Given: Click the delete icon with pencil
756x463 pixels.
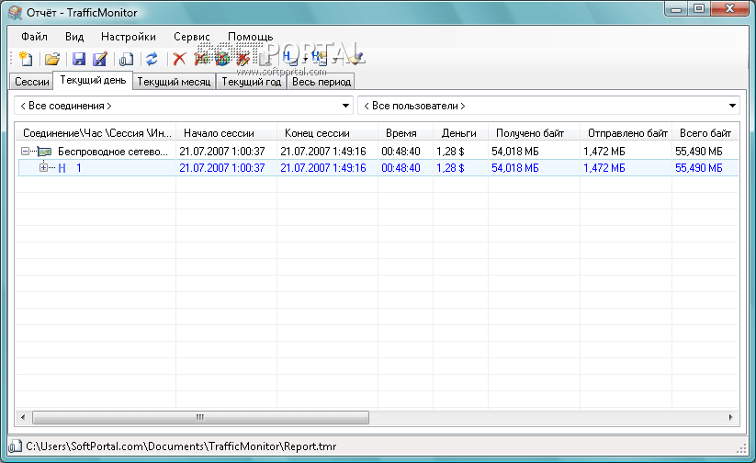Looking at the screenshot, I should tap(243, 59).
